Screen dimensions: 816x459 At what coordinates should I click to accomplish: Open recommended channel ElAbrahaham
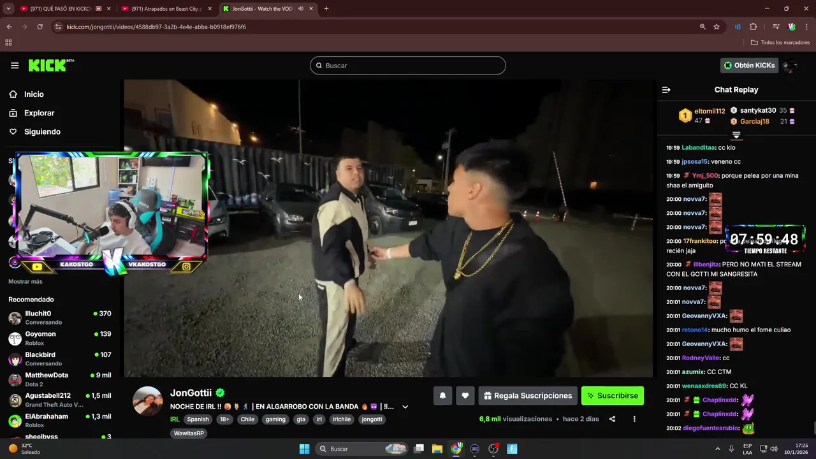point(60,420)
